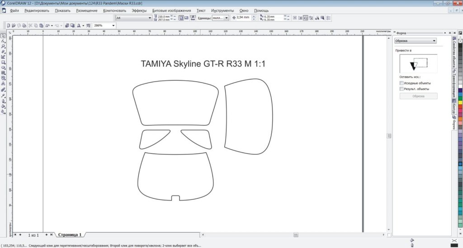Toggle landscape page orientation button
463x248 pixels.
click(186, 18)
